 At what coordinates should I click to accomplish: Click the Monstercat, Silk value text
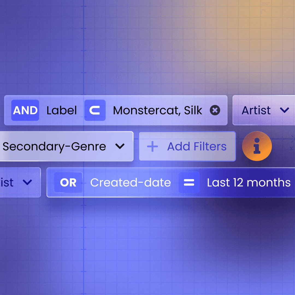click(x=158, y=110)
